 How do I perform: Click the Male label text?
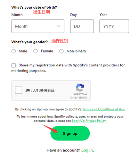click(23, 51)
